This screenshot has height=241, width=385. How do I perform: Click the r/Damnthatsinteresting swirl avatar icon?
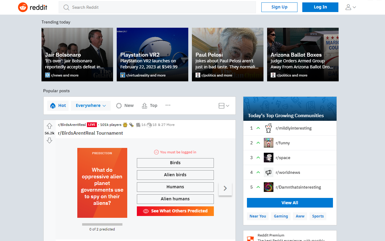pos(269,187)
